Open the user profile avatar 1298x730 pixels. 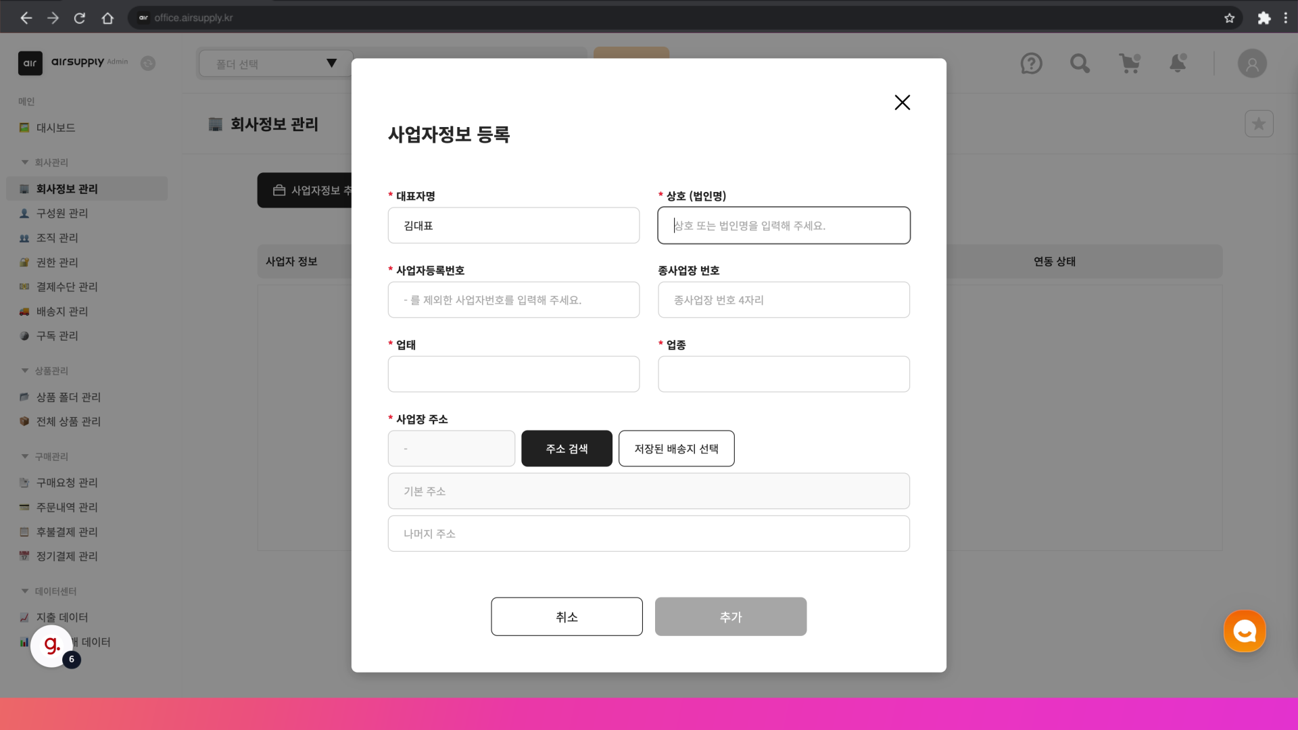pyautogui.click(x=1252, y=64)
